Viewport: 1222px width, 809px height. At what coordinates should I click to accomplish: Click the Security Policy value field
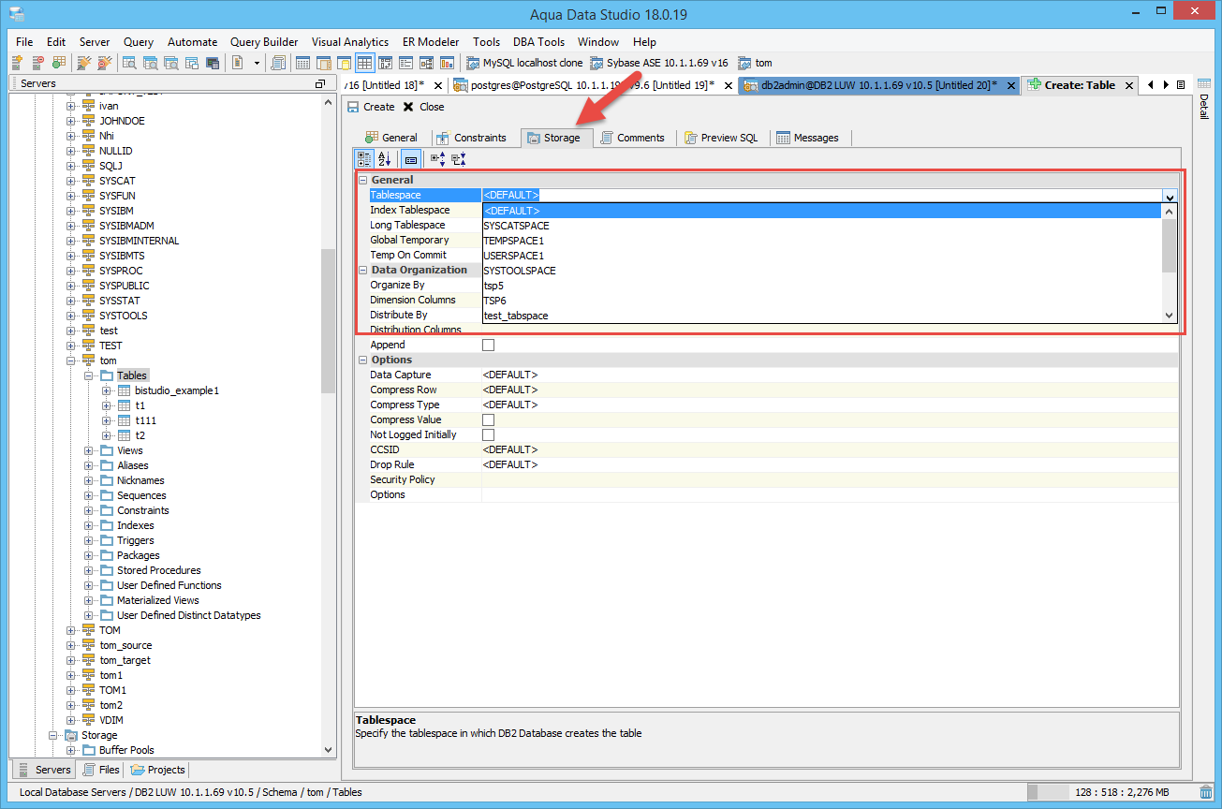click(x=830, y=479)
